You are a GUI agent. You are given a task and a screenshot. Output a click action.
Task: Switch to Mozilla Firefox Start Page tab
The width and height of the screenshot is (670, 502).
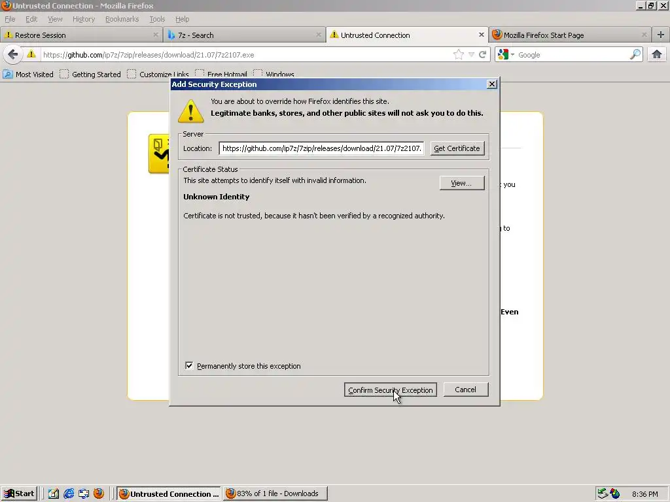[570, 35]
